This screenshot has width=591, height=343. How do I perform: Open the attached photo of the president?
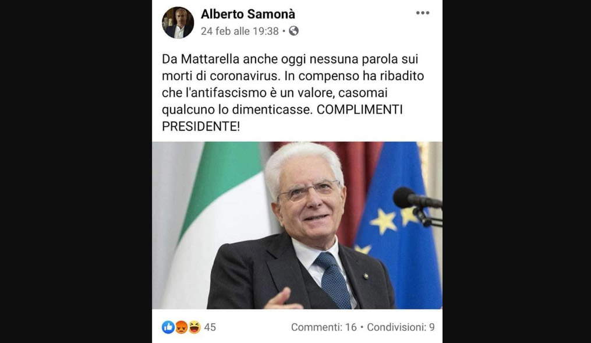(x=297, y=225)
